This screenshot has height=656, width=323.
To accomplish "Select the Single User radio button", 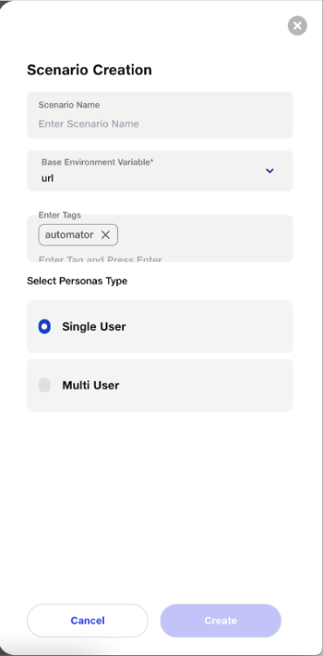I will pyautogui.click(x=45, y=326).
